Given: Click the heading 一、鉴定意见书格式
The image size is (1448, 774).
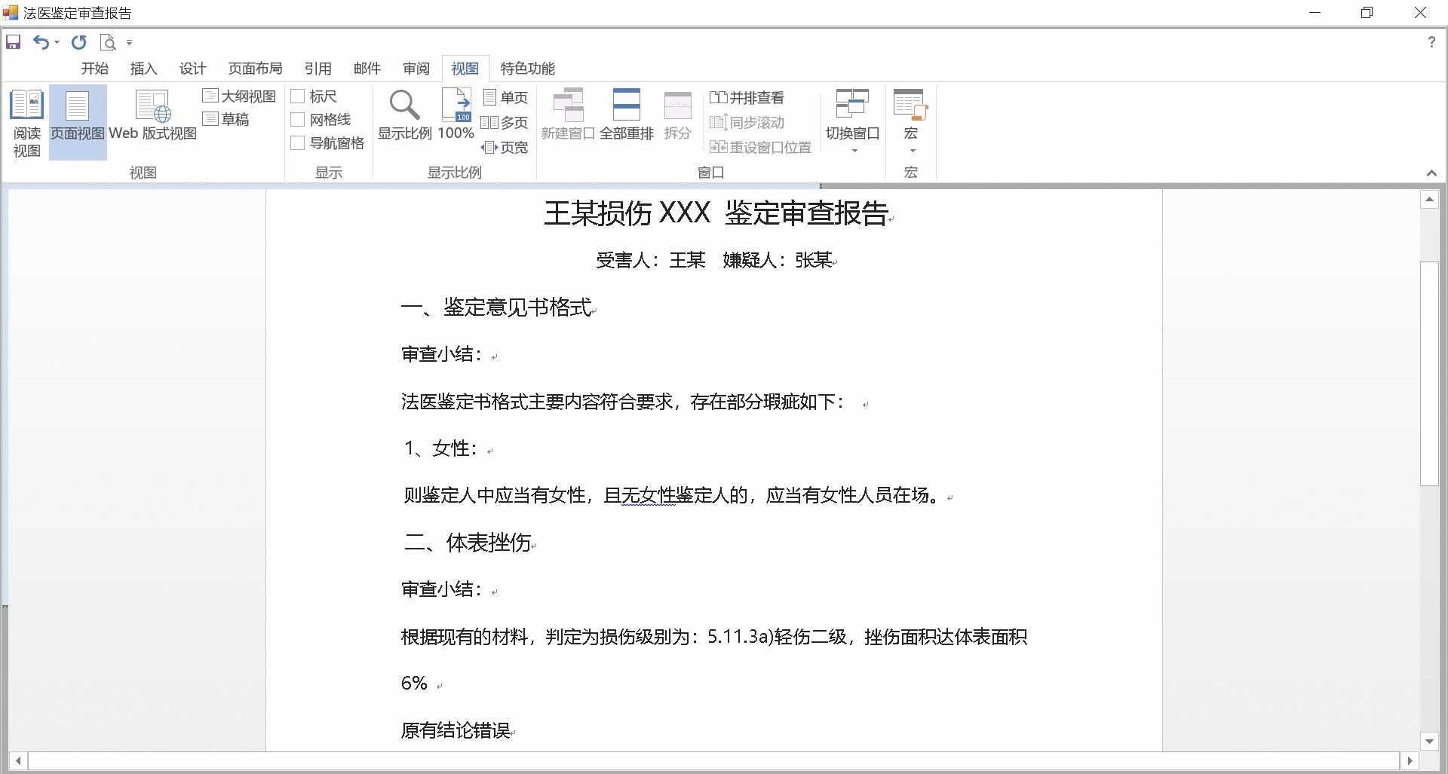Looking at the screenshot, I should click(496, 307).
